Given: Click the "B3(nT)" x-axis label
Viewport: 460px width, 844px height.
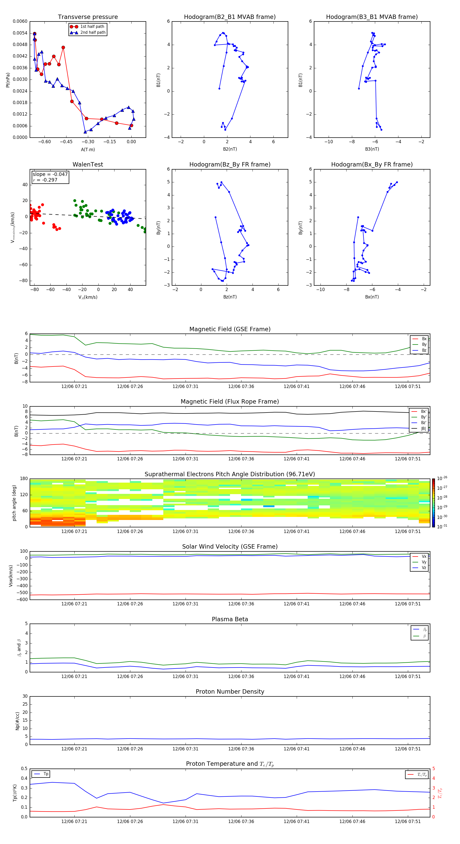Looking at the screenshot, I should click(372, 149).
